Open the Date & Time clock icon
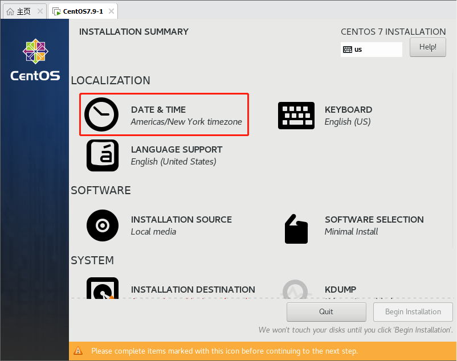The width and height of the screenshot is (457, 361). click(x=101, y=114)
